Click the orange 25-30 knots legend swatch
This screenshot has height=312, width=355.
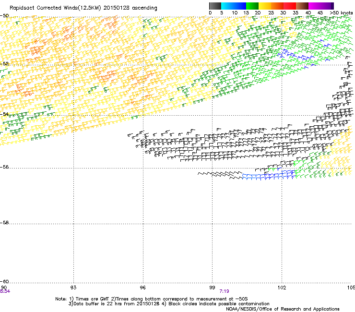(x=277, y=6)
